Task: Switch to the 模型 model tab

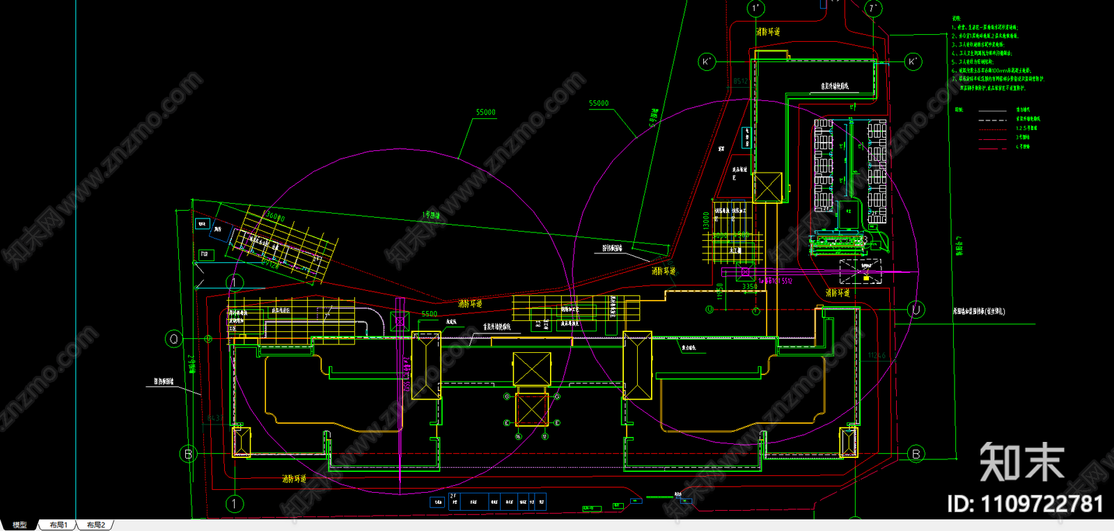Action: click(19, 525)
